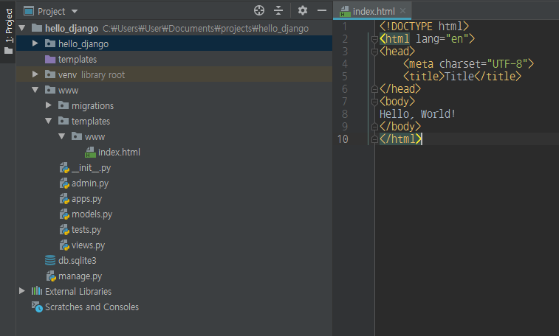Click the lang="en" attribute on line 2

coord(442,39)
